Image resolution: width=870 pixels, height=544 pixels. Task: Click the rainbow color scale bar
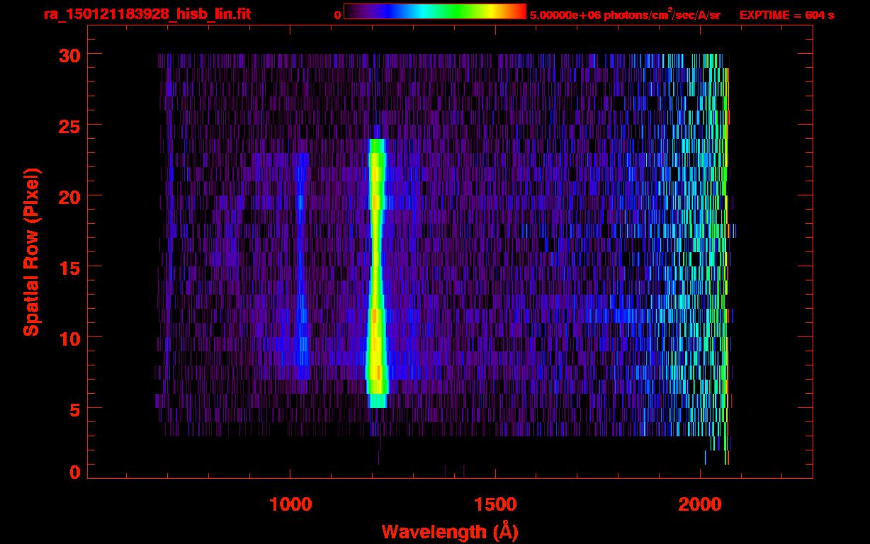434,12
